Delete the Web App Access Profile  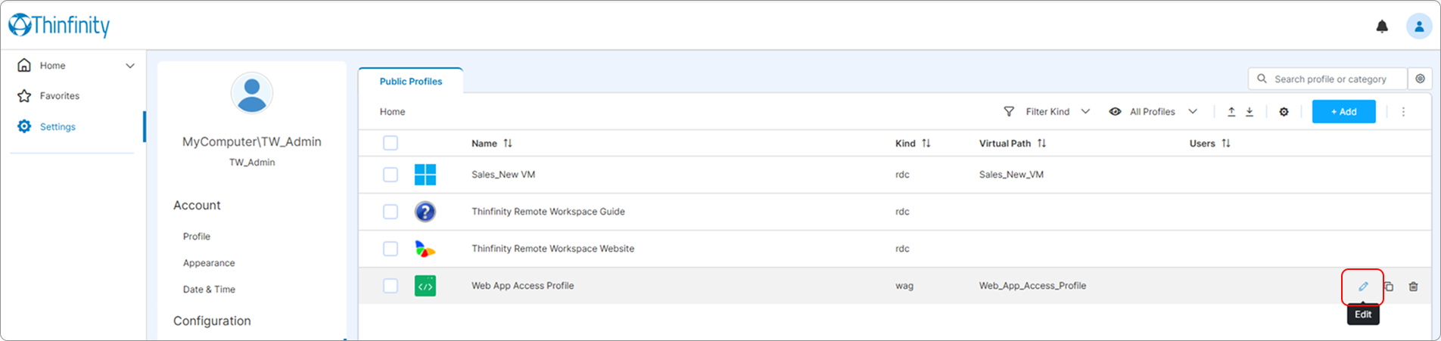click(1413, 287)
